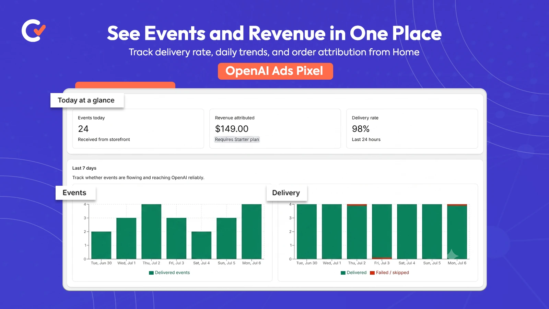This screenshot has width=549, height=309.
Task: Select Mon, Jul 6 bar in Events chart
Action: (252, 231)
